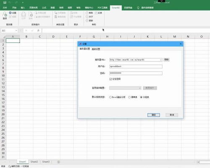Image resolution: width=210 pixels, height=168 pixels.
Task: Confirm the settings with OK button
Action: point(154,115)
